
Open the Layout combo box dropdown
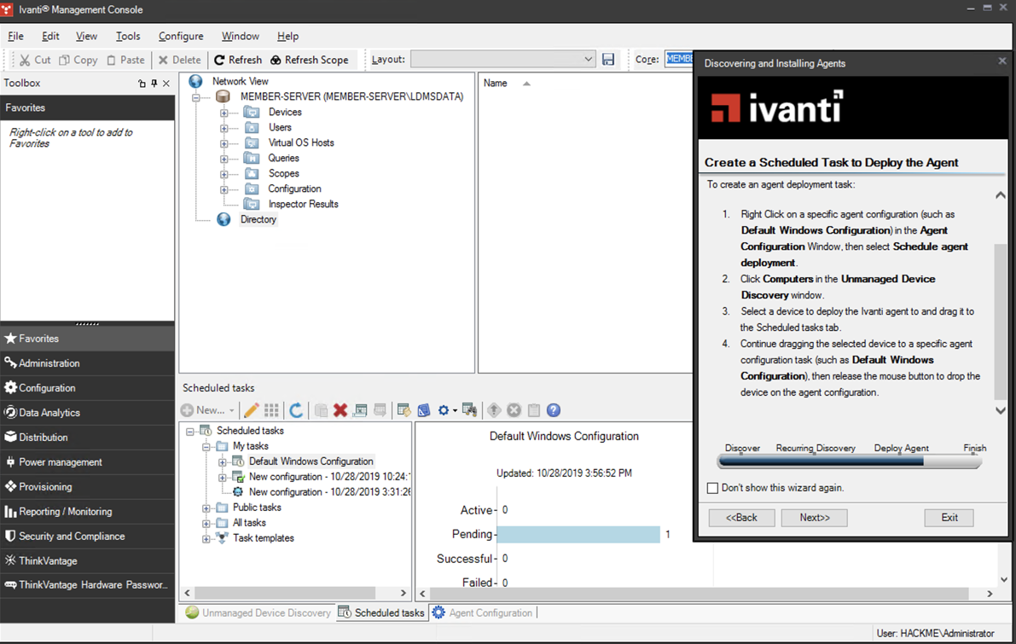pyautogui.click(x=589, y=60)
